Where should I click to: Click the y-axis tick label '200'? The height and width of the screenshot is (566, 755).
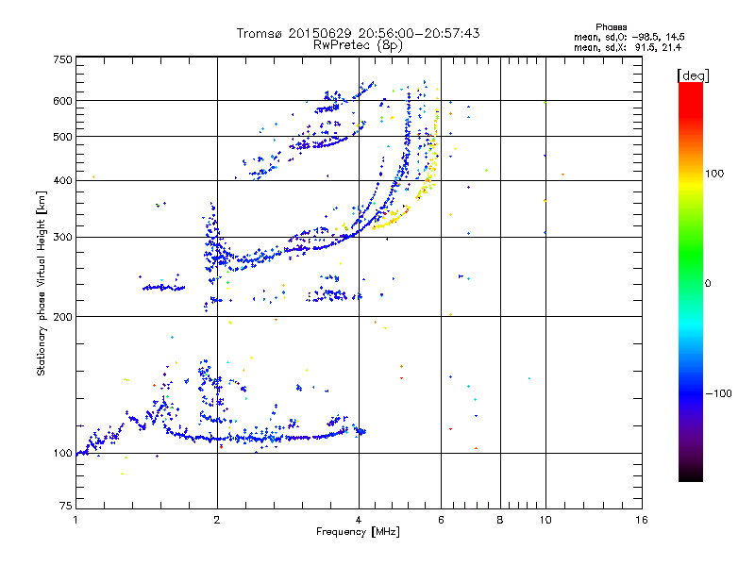pyautogui.click(x=62, y=317)
